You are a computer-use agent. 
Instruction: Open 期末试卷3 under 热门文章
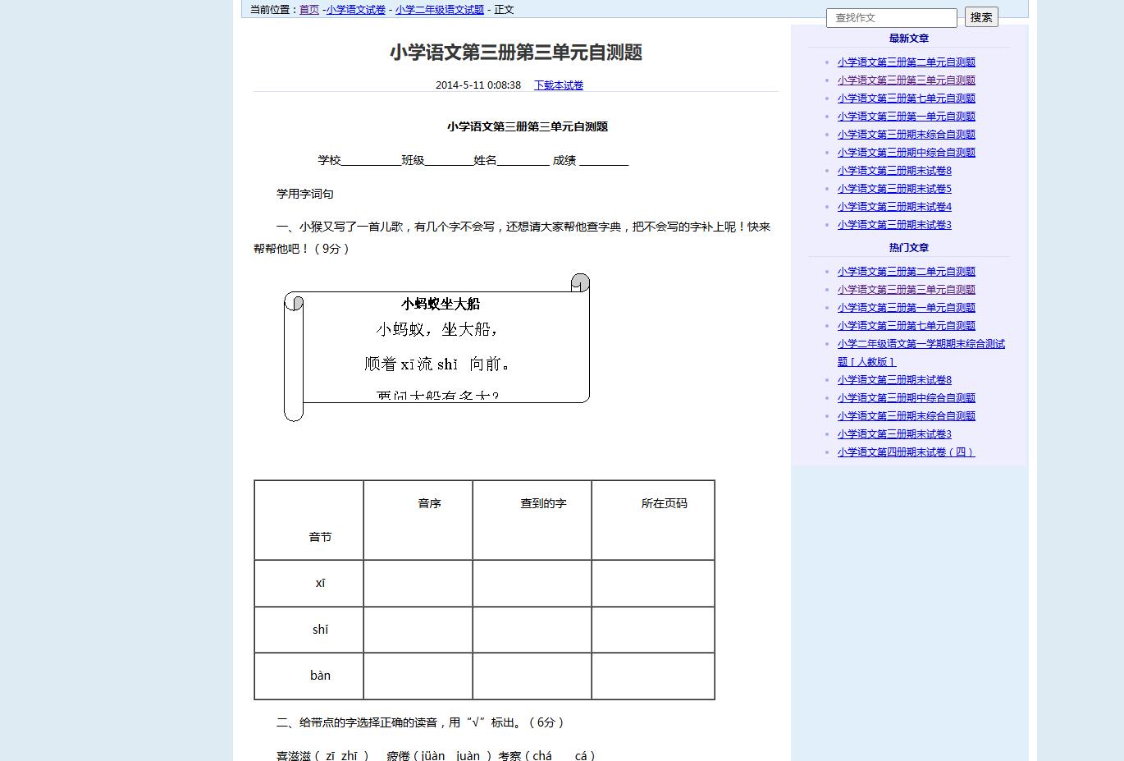pyautogui.click(x=894, y=434)
